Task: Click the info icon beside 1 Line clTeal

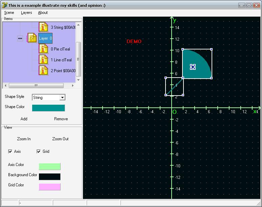Action: [43, 60]
